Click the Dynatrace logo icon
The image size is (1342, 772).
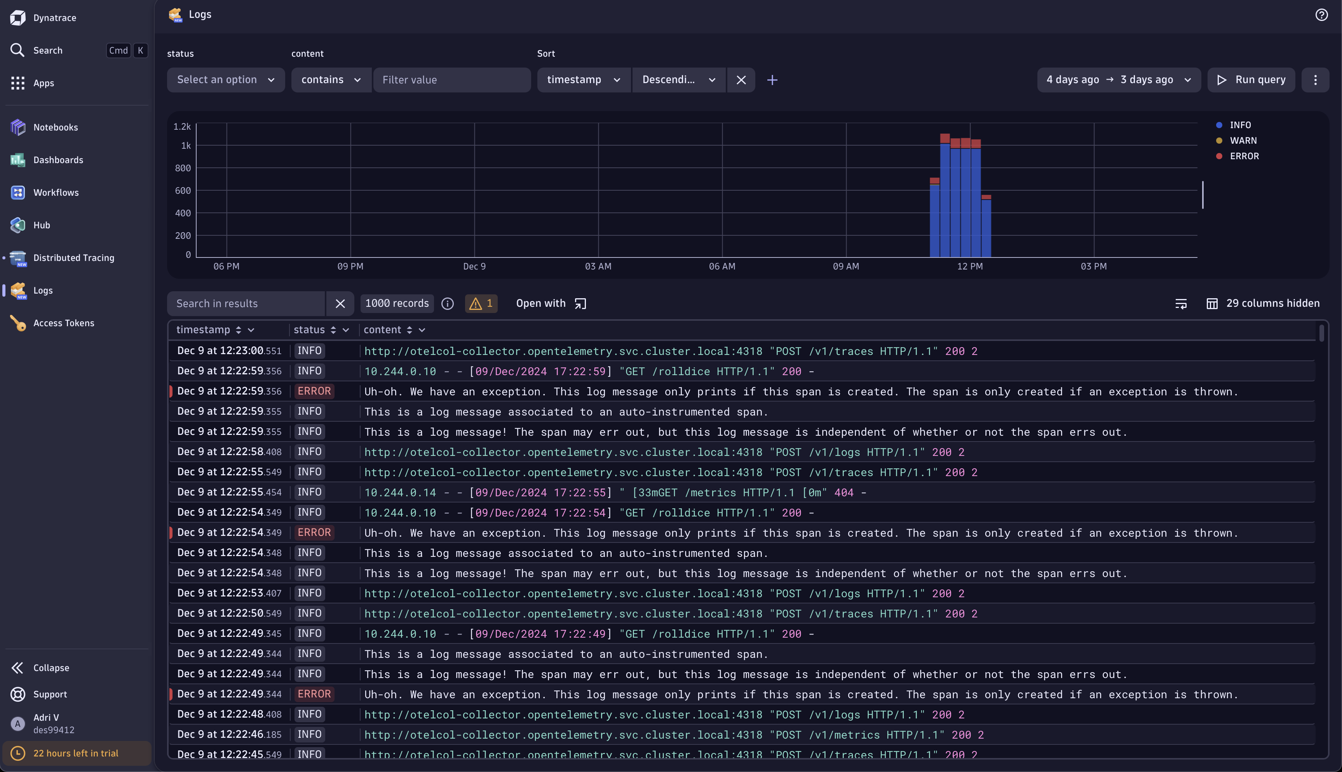[x=17, y=18]
